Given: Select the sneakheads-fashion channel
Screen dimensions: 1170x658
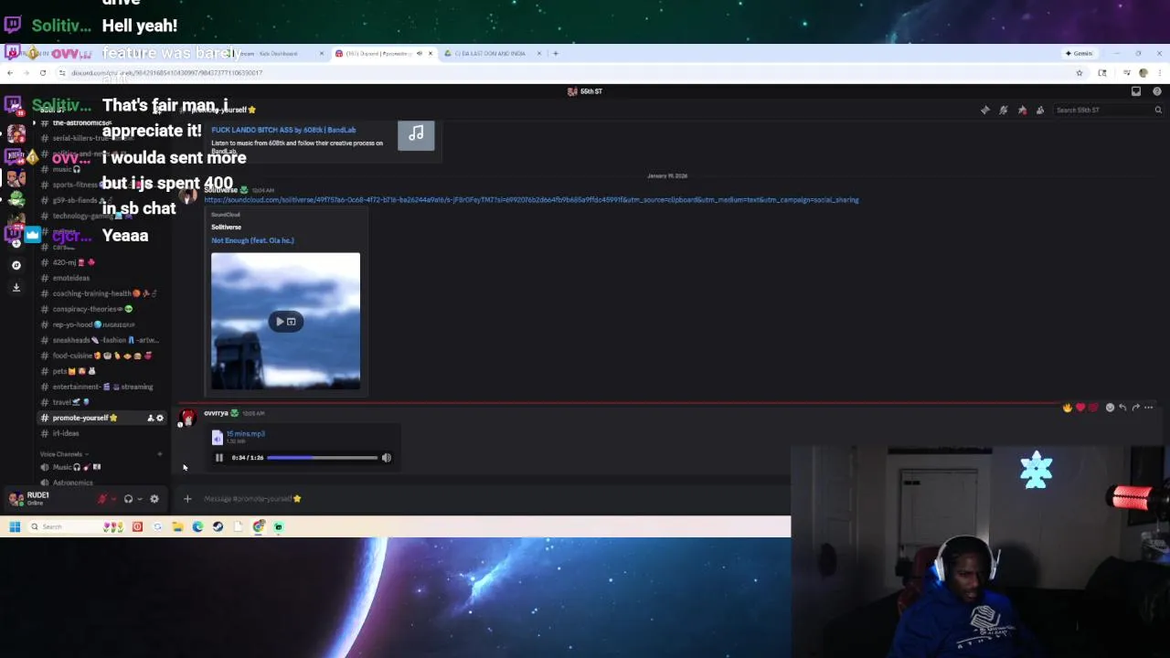Looking at the screenshot, I should tap(101, 340).
